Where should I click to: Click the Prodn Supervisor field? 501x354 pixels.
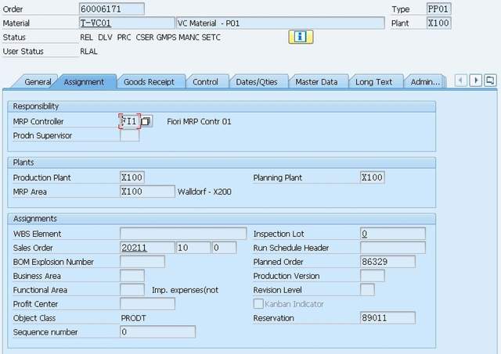(x=129, y=135)
